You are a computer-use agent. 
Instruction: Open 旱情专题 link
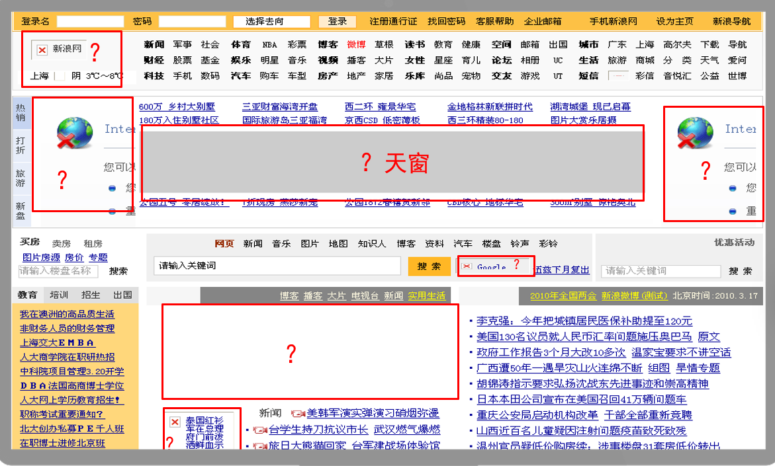pos(698,368)
